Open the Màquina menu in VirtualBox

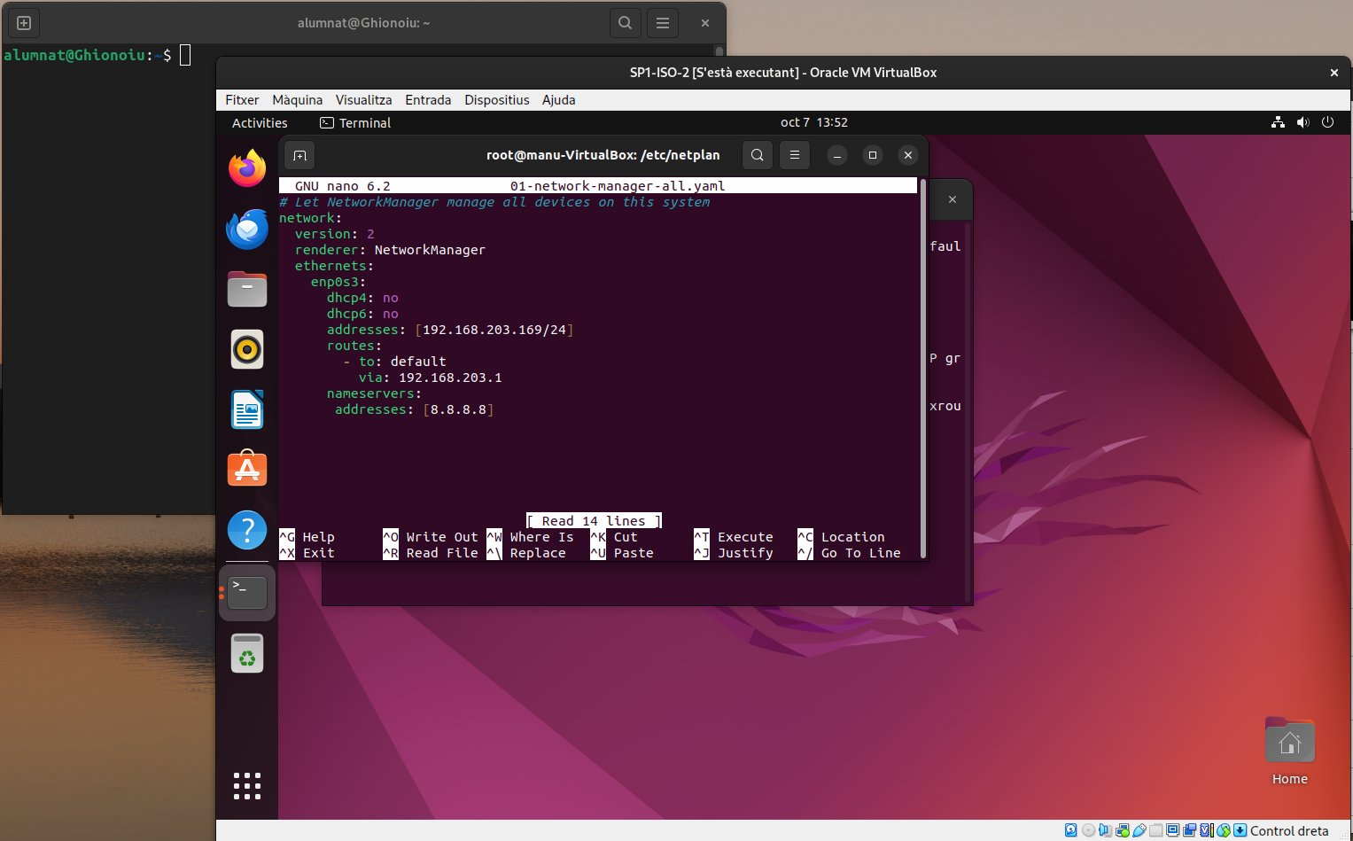pyautogui.click(x=297, y=100)
